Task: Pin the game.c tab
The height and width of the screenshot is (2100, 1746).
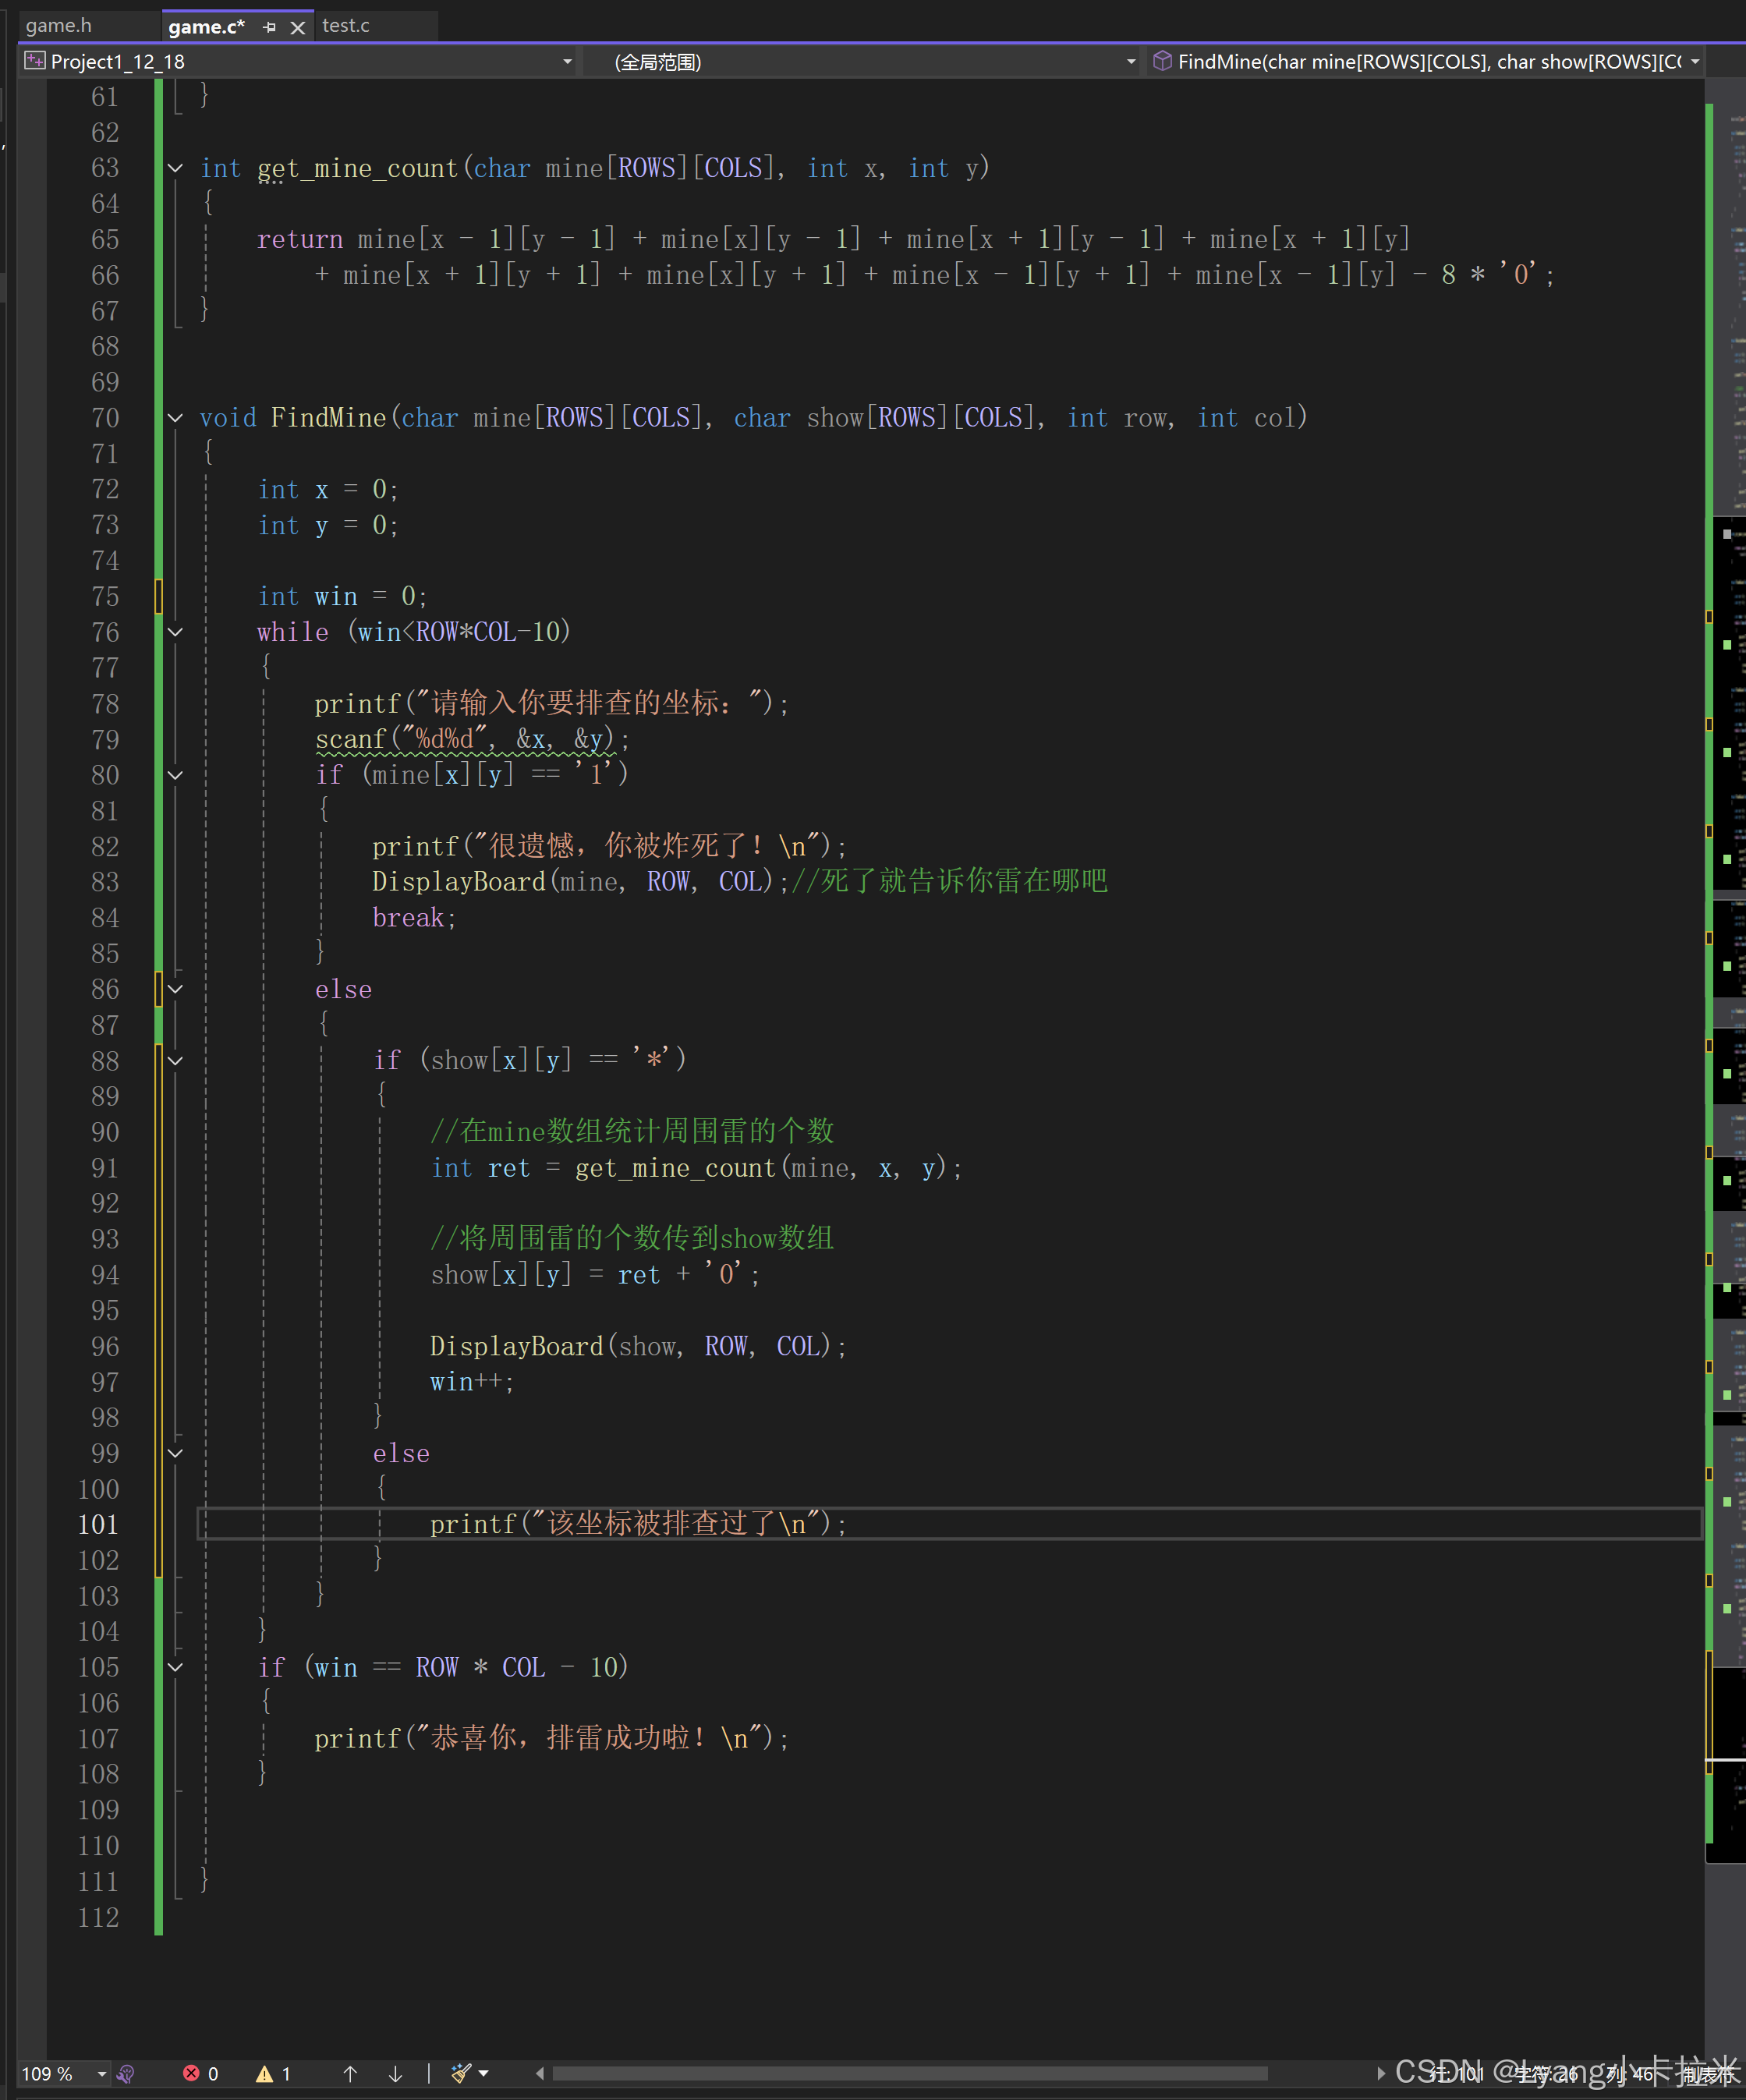Action: [269, 27]
